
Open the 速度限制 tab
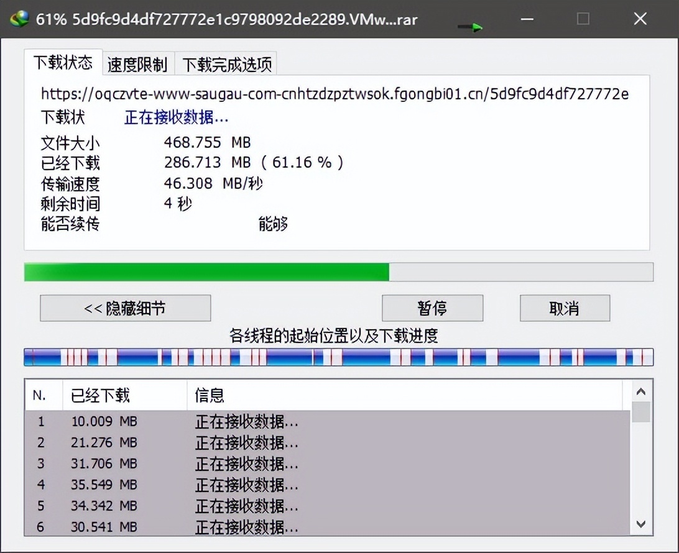(x=137, y=65)
